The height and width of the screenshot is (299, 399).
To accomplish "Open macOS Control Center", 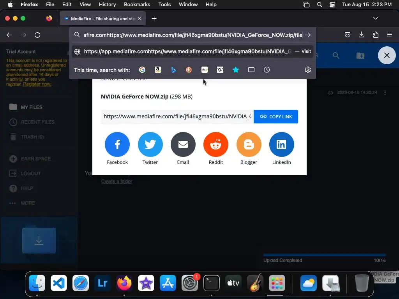I will point(332,5).
